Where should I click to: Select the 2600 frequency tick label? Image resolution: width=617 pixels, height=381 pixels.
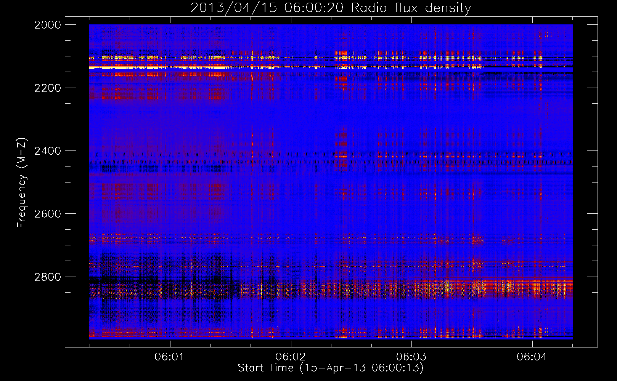(48, 214)
